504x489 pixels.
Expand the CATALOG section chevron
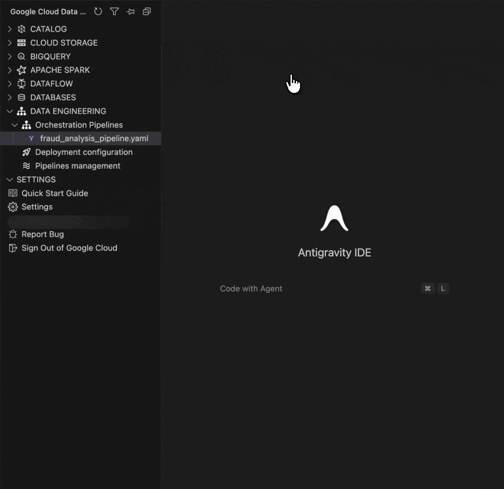coord(10,29)
